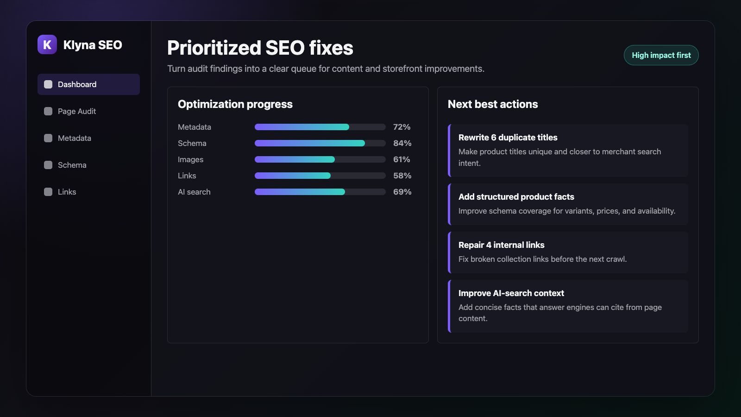This screenshot has height=417, width=741.
Task: Click the Schema sidebar square icon
Action: pos(48,165)
